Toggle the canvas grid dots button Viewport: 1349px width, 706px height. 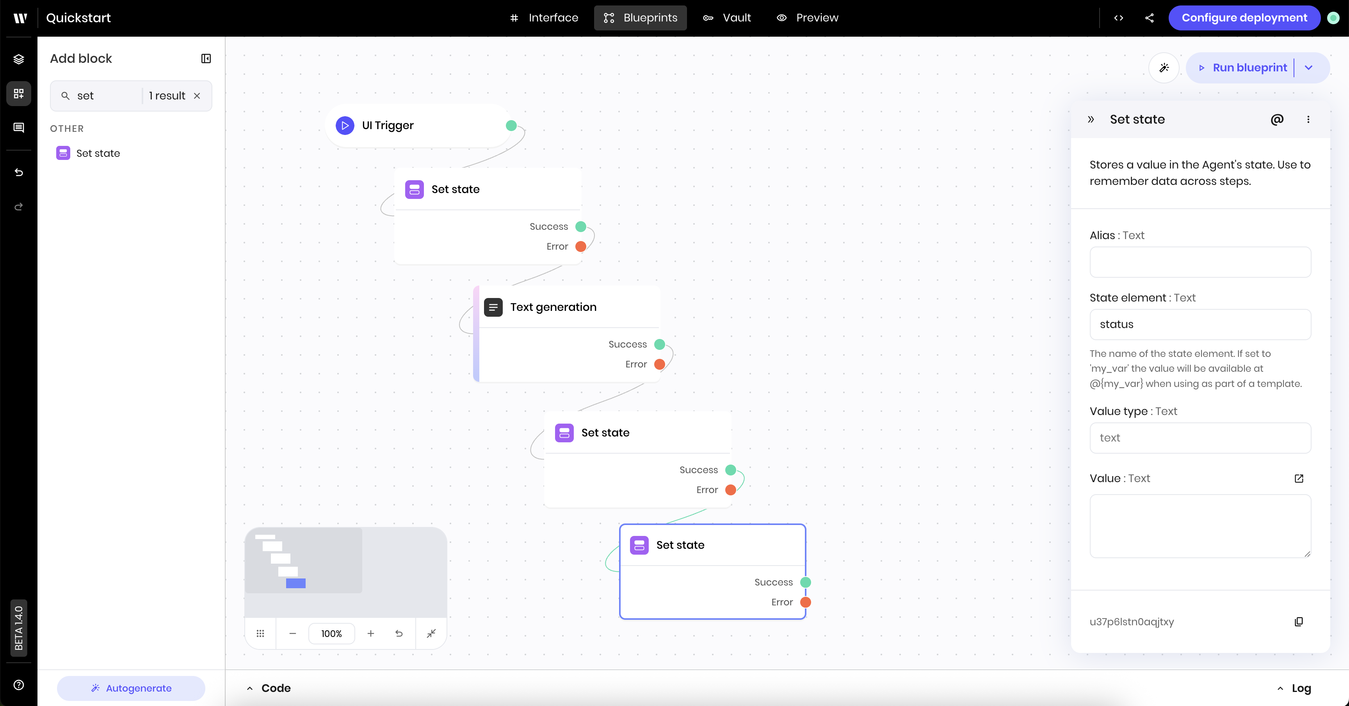tap(260, 633)
